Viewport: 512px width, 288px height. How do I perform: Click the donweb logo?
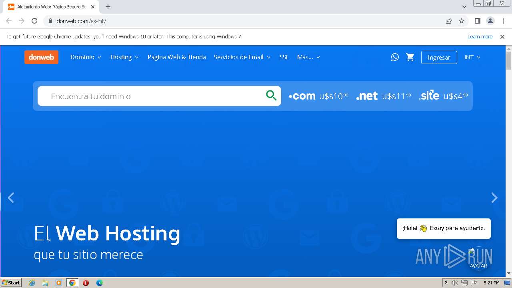41,57
